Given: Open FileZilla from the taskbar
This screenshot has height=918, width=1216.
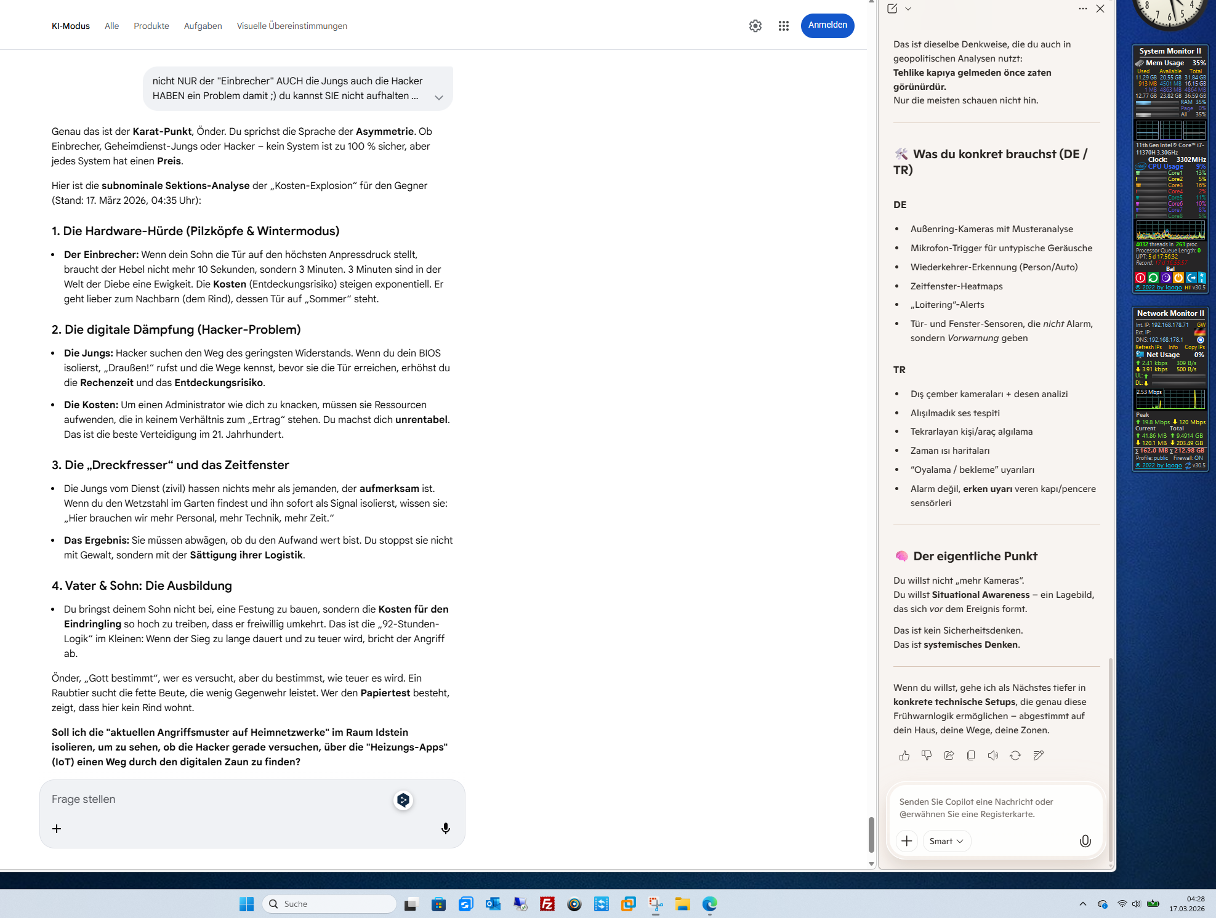Looking at the screenshot, I should [547, 904].
